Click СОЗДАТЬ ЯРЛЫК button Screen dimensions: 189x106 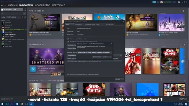(71, 49)
